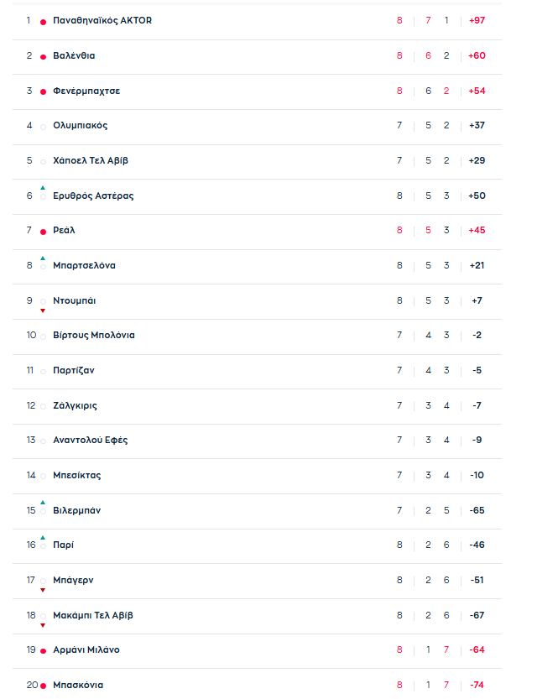Image resolution: width=537 pixels, height=699 pixels.
Task: Open the Ολυμπιακός team link
Action: tap(81, 125)
